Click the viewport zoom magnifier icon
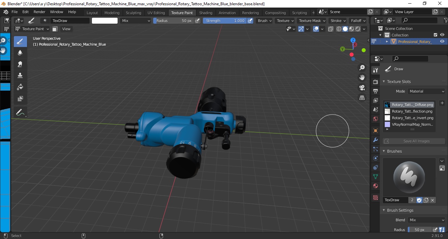The width and height of the screenshot is (448, 239). click(362, 68)
